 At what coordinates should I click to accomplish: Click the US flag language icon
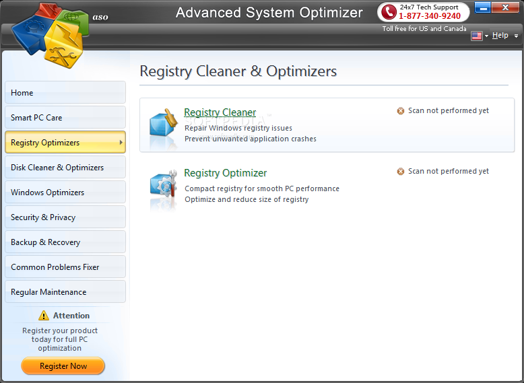477,36
